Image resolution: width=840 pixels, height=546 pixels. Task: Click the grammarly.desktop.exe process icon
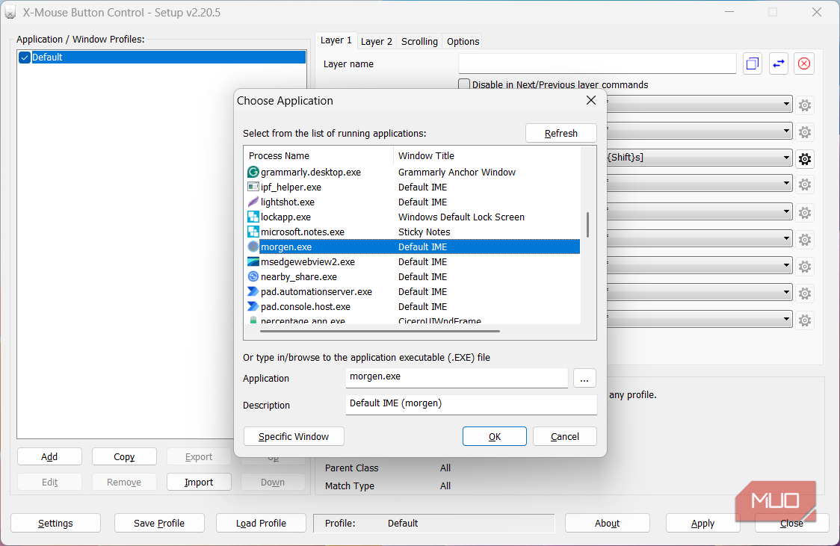(253, 172)
